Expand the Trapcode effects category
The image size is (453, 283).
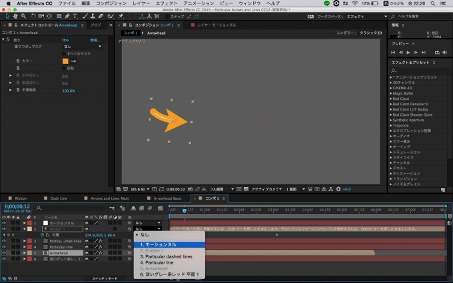tap(391, 124)
